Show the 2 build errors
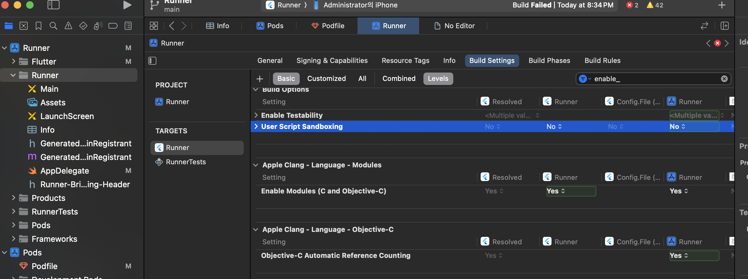Image resolution: width=748 pixels, height=279 pixels. (632, 5)
